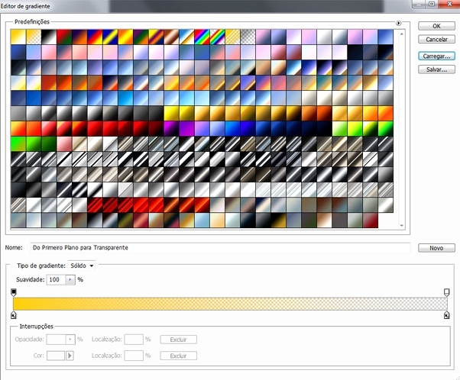Choose the solid rainbow spectrum gradient preset
The width and height of the screenshot is (460, 380).
(x=202, y=37)
